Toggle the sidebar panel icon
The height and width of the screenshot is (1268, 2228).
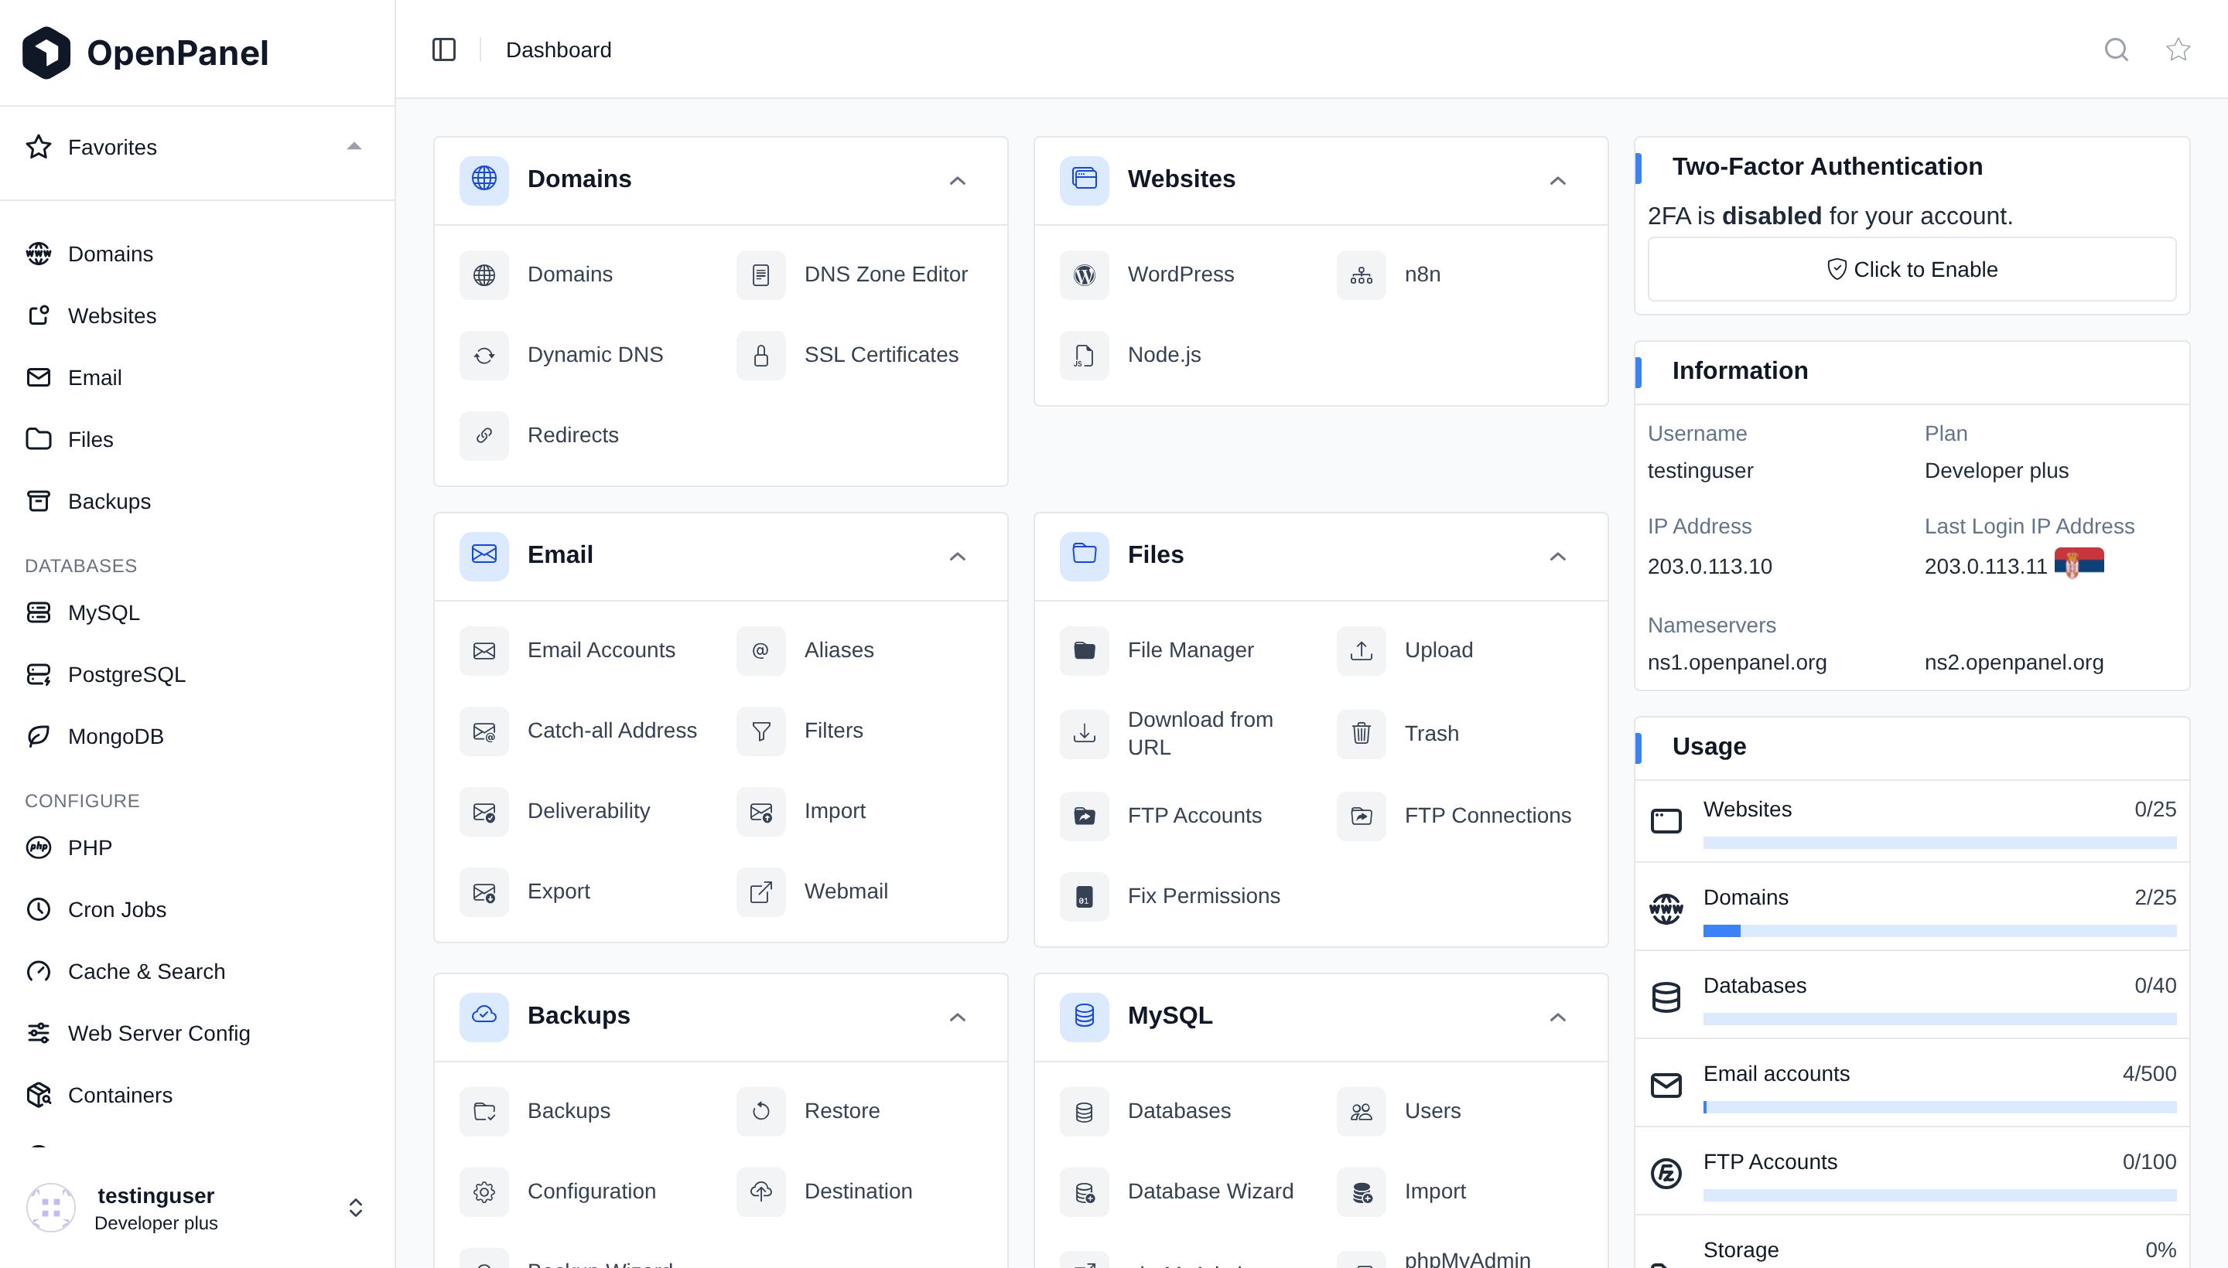[443, 49]
